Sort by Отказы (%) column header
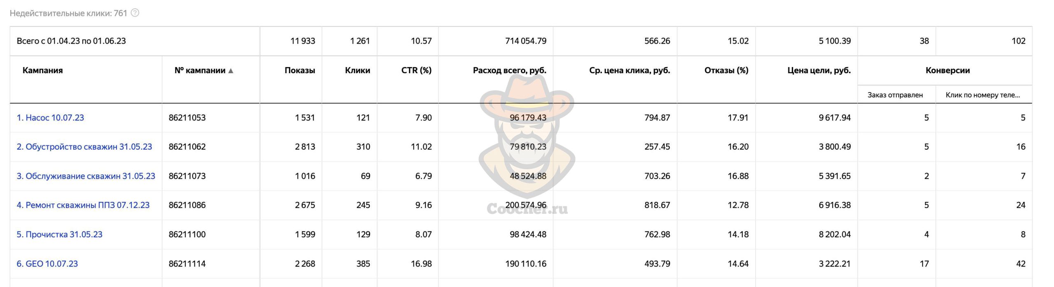Image resolution: width=1054 pixels, height=287 pixels. [726, 70]
